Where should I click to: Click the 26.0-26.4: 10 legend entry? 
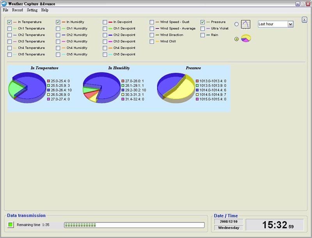pyautogui.click(x=59, y=90)
